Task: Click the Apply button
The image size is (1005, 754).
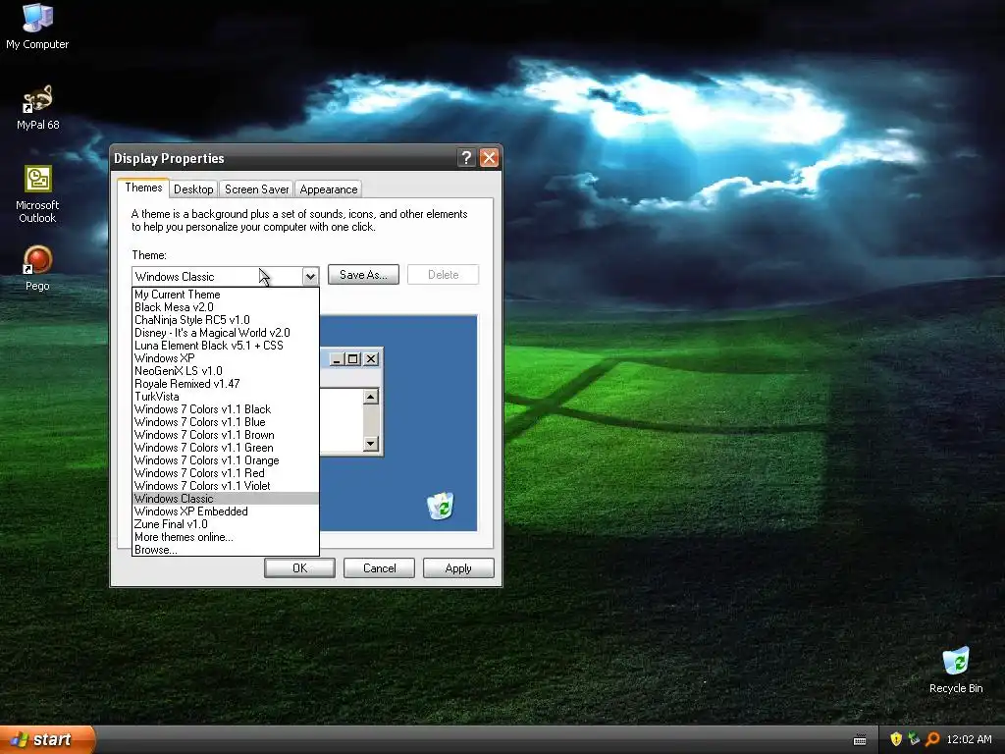Action: click(458, 568)
